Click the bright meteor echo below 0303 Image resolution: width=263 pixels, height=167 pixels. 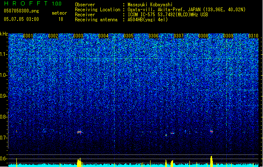pos(79,132)
